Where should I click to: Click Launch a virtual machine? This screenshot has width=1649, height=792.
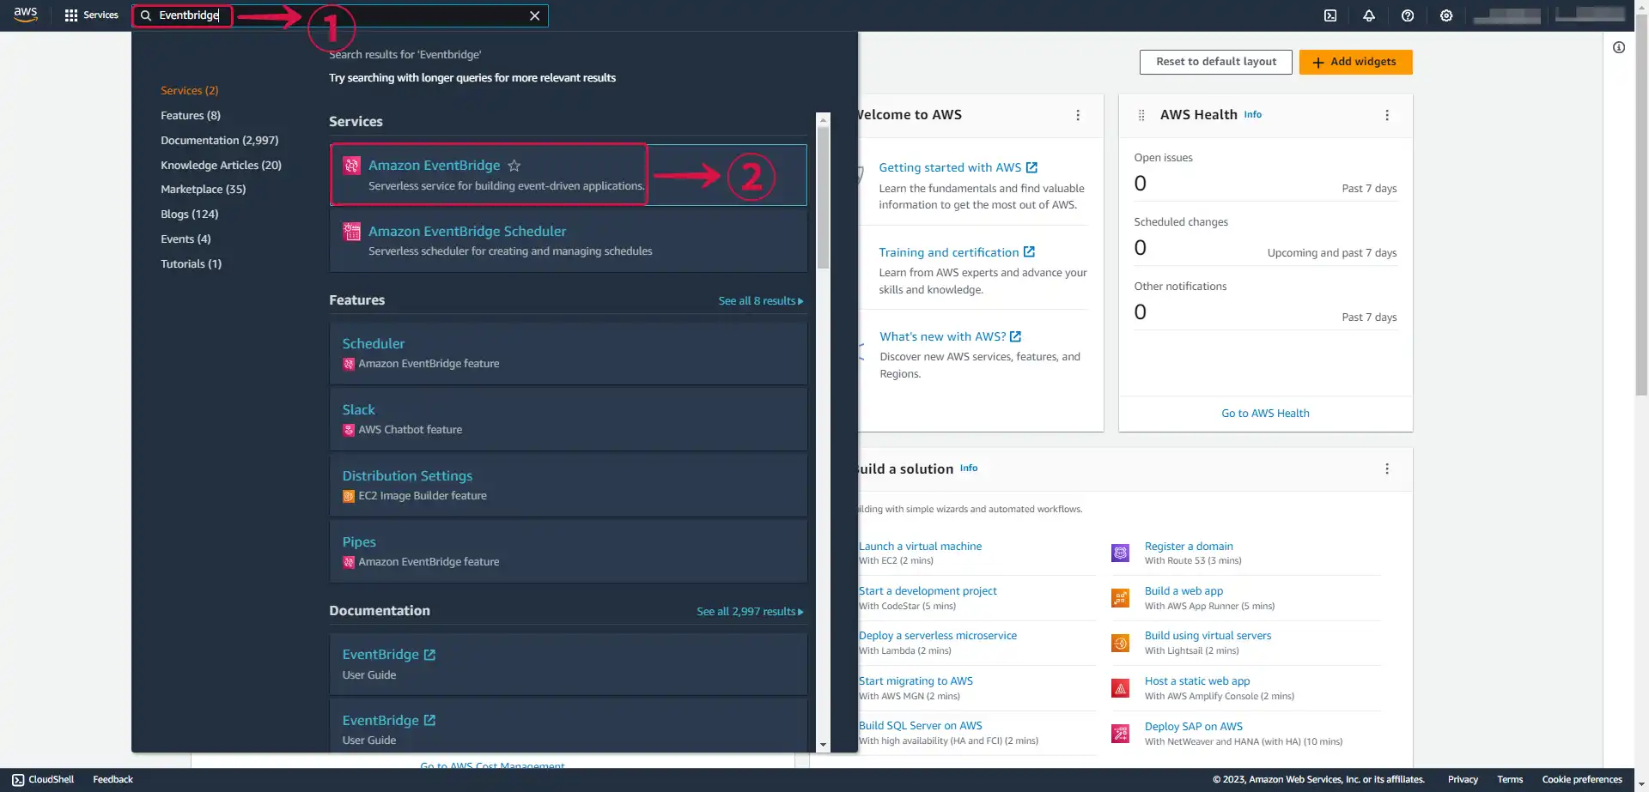click(x=920, y=547)
